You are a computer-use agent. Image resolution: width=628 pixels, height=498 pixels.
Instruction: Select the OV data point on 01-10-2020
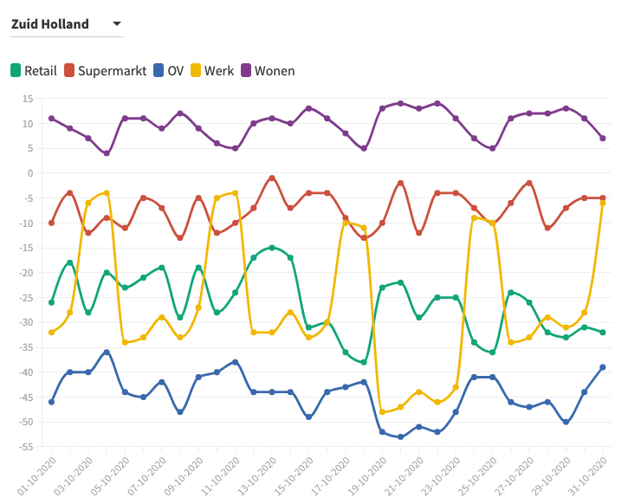52,402
